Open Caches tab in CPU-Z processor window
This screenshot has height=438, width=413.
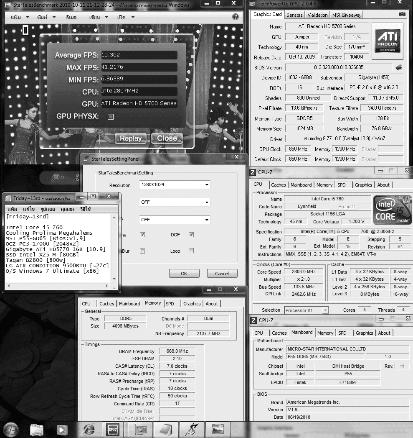[278, 185]
